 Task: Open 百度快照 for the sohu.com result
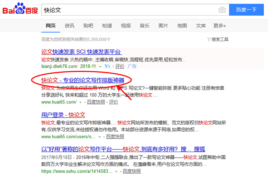[x=132, y=171]
